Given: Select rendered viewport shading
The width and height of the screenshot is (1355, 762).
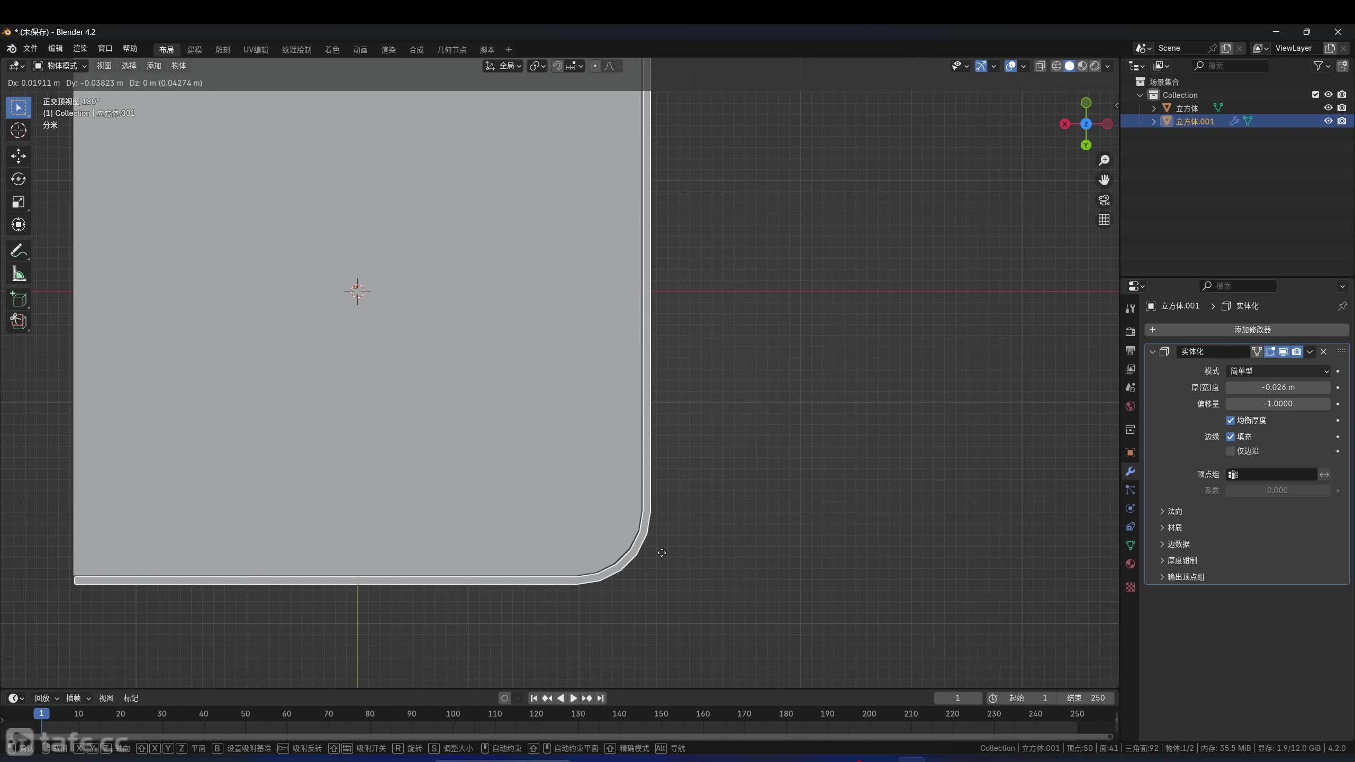Looking at the screenshot, I should click(1095, 66).
